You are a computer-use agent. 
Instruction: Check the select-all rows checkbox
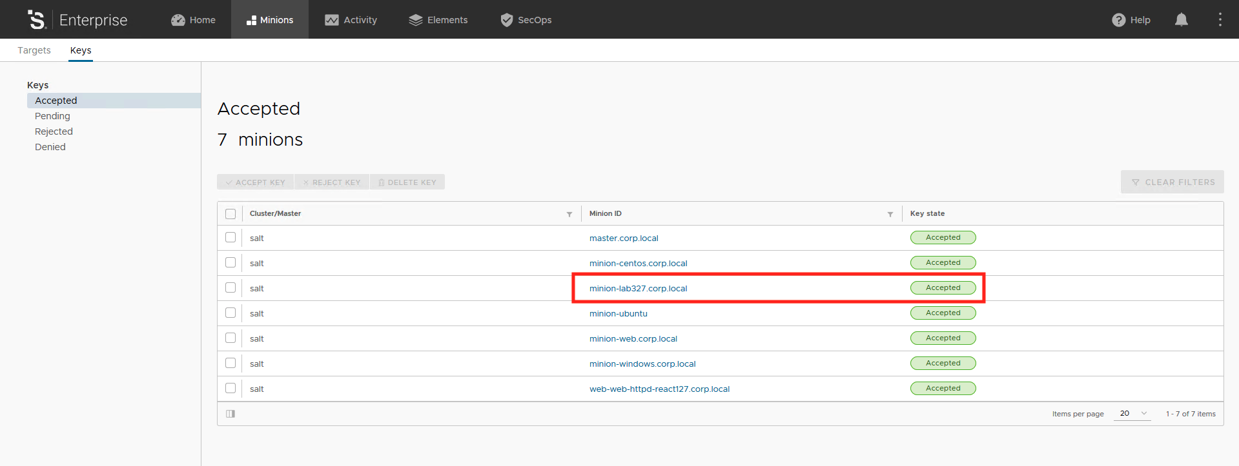[x=230, y=214]
